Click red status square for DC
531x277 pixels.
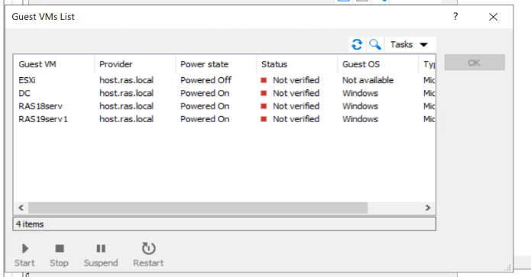coord(264,93)
